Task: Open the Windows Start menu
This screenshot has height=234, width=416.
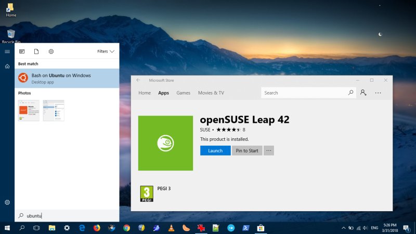Action: coord(7,228)
